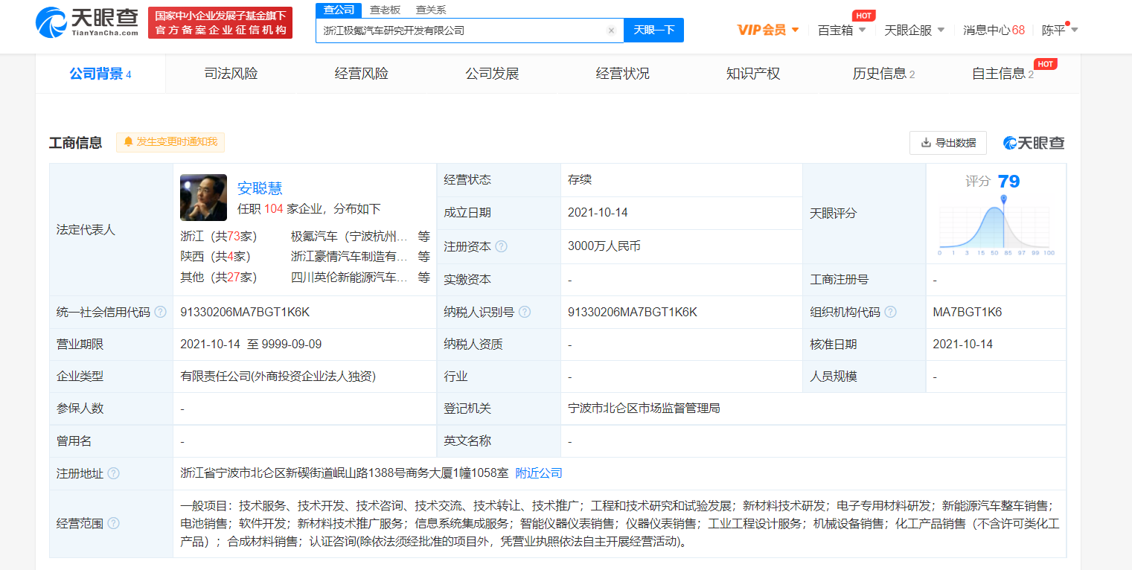Click the 国家中小企业发展子基金 red banner
The image size is (1132, 570).
coord(220,23)
